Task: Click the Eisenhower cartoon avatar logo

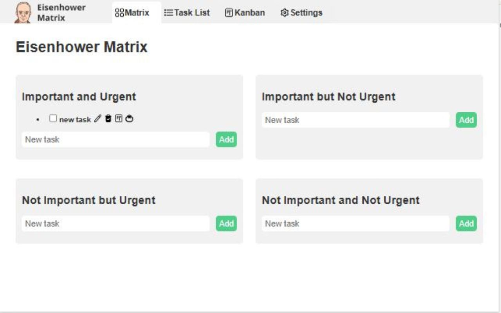Action: (23, 13)
